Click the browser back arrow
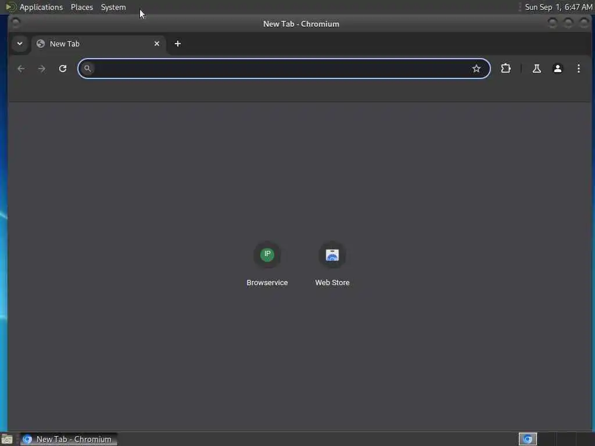The image size is (595, 446). tap(21, 69)
